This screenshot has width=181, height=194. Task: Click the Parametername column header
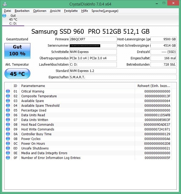[33, 86]
